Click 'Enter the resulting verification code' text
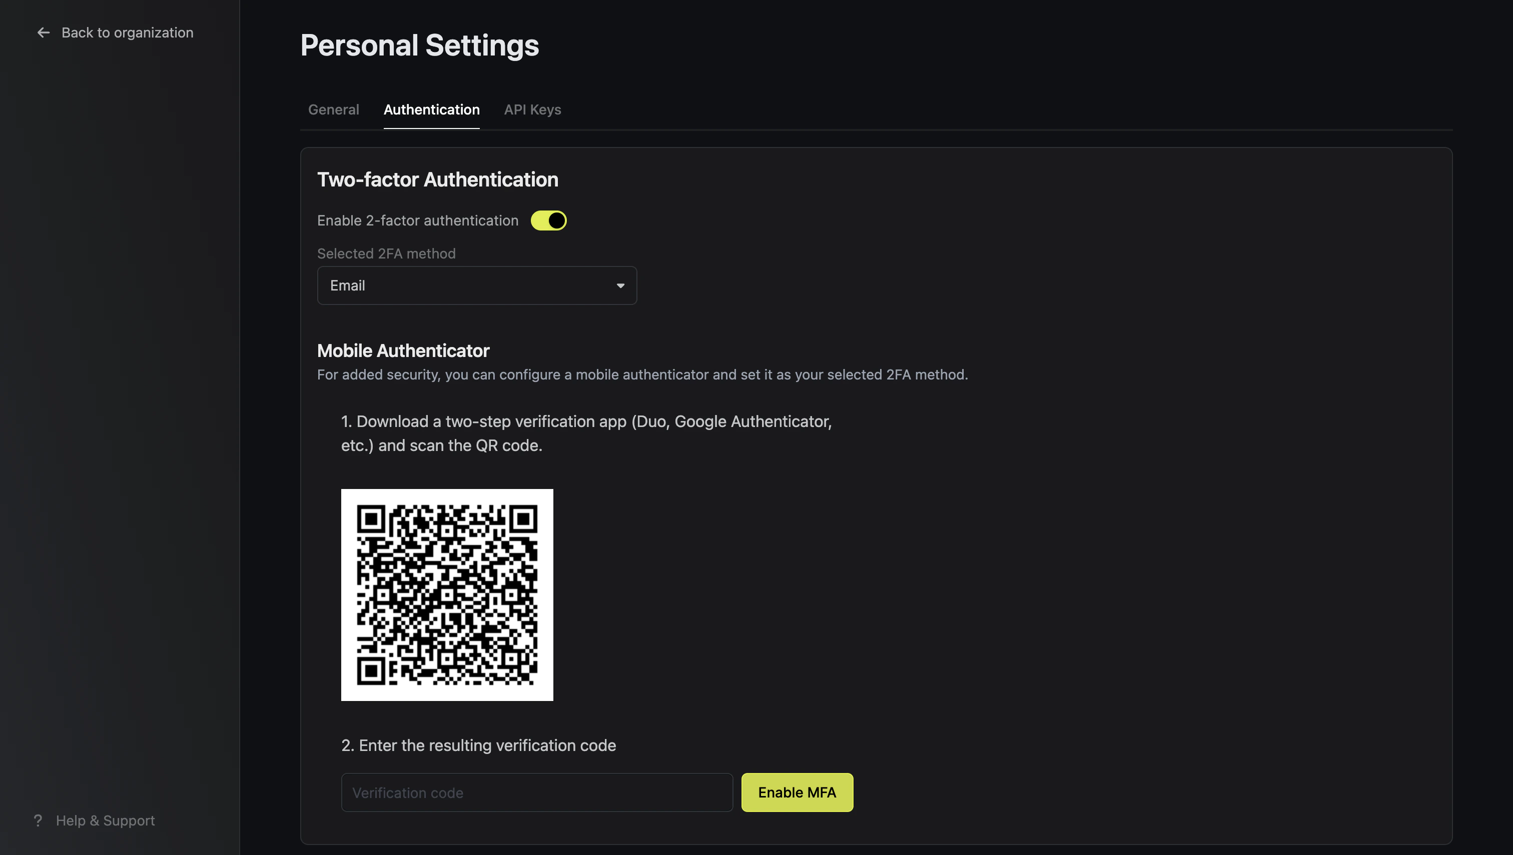Screen dimensions: 1513x855 coord(478,745)
